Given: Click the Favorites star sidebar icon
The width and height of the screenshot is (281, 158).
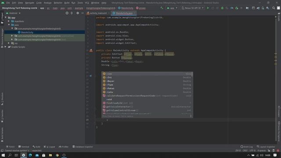Looking at the screenshot, I should pyautogui.click(x=2, y=122).
